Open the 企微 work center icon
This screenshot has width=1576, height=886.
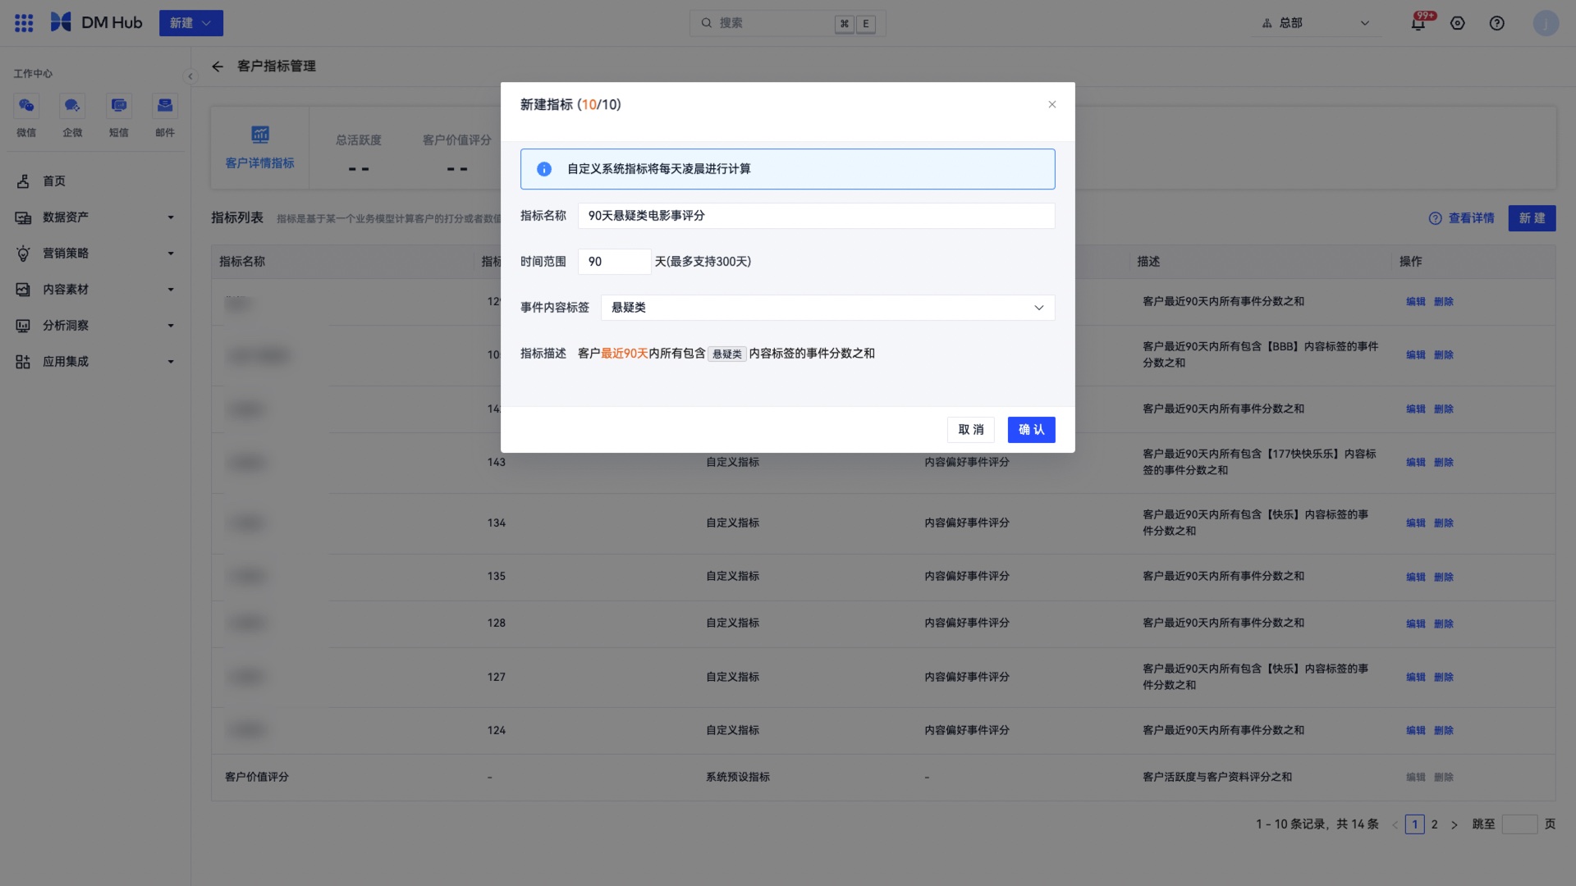(72, 105)
